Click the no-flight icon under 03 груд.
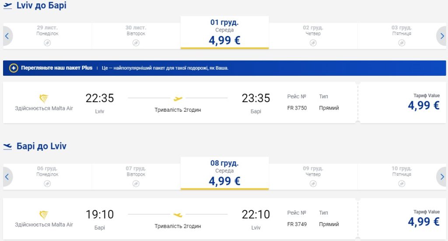Viewport: 448px width, 241px height. [x=401, y=43]
